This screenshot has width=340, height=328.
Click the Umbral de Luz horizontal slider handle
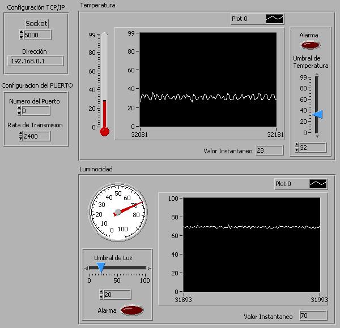101,267
